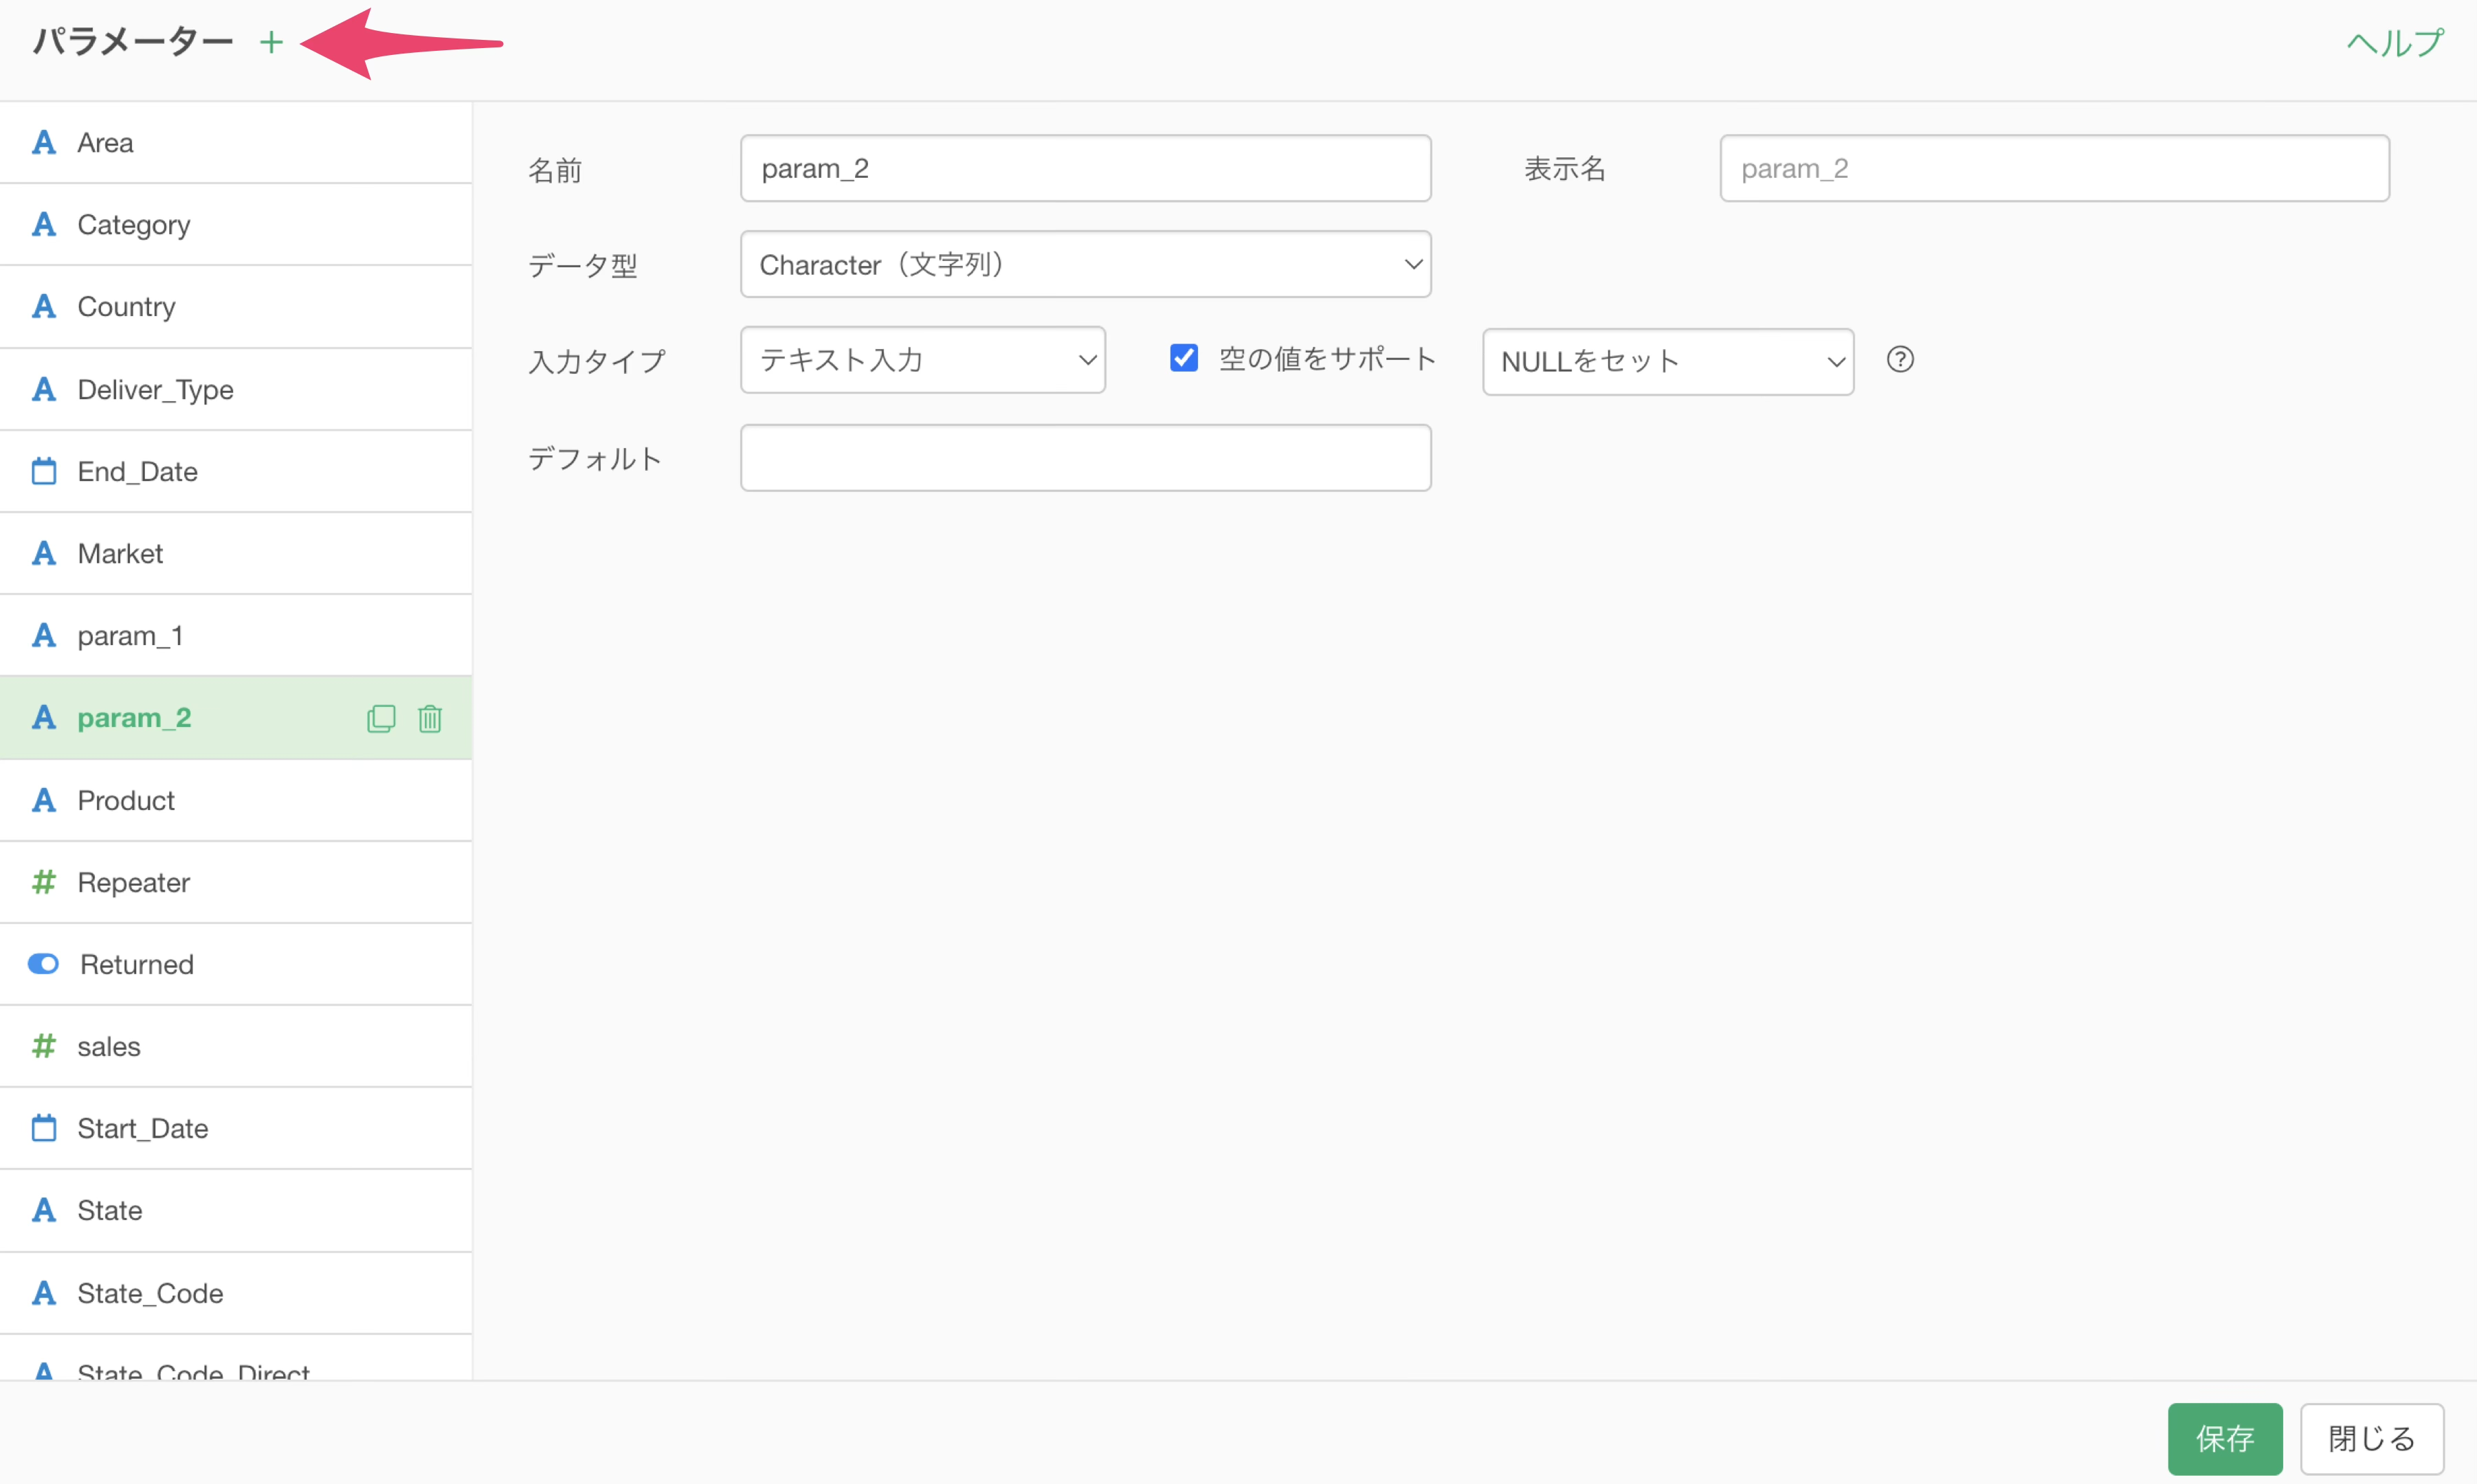
Task: Select the Product parameter in list
Action: (126, 800)
